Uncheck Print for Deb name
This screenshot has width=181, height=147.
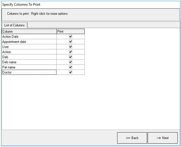(x=71, y=62)
